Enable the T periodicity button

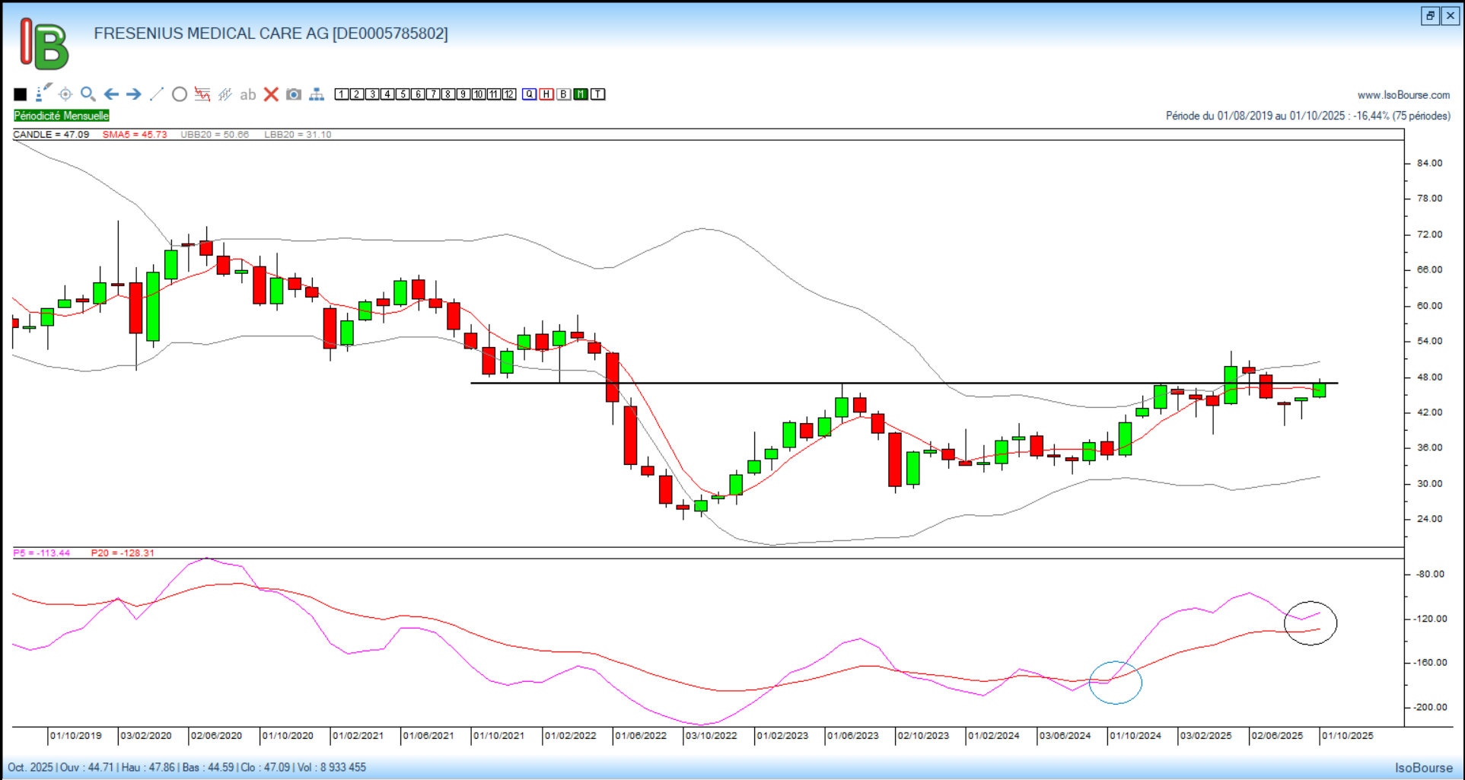pos(598,94)
